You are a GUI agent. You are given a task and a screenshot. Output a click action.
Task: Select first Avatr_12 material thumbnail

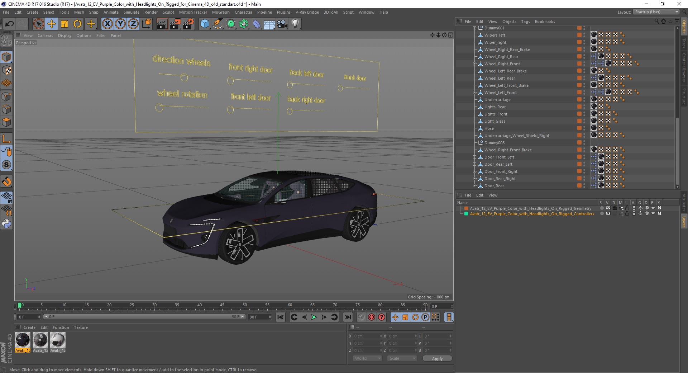[23, 340]
